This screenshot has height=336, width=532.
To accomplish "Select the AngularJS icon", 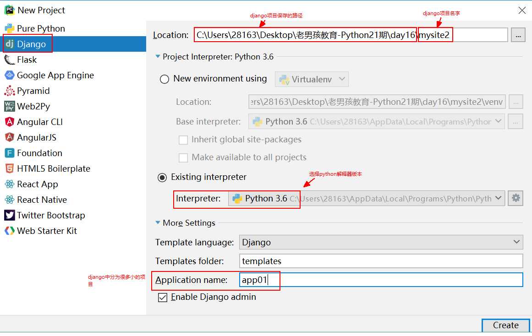I will [10, 137].
